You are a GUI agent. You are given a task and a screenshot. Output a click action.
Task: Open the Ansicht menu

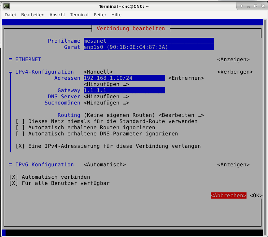tap(57, 15)
